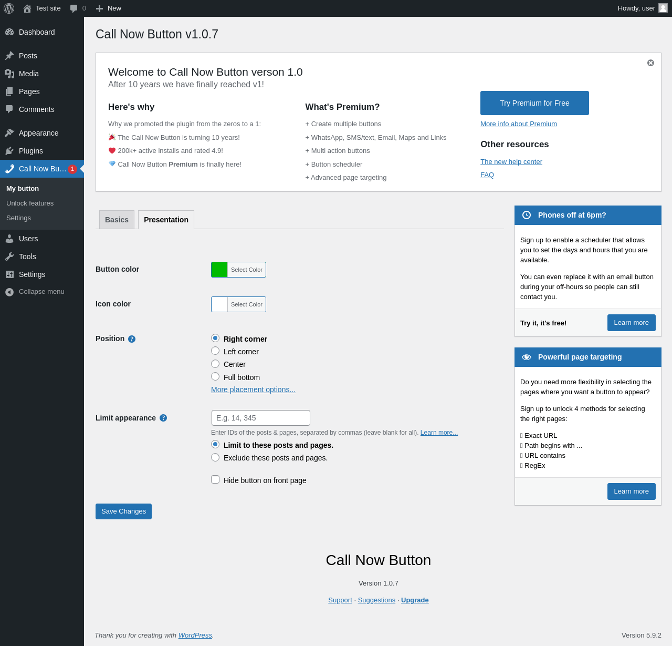This screenshot has height=646, width=672.
Task: Click the clock icon in Phones off at 6pm
Action: point(527,215)
